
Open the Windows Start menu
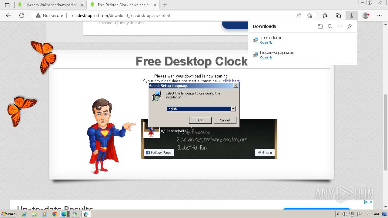(x=8, y=214)
